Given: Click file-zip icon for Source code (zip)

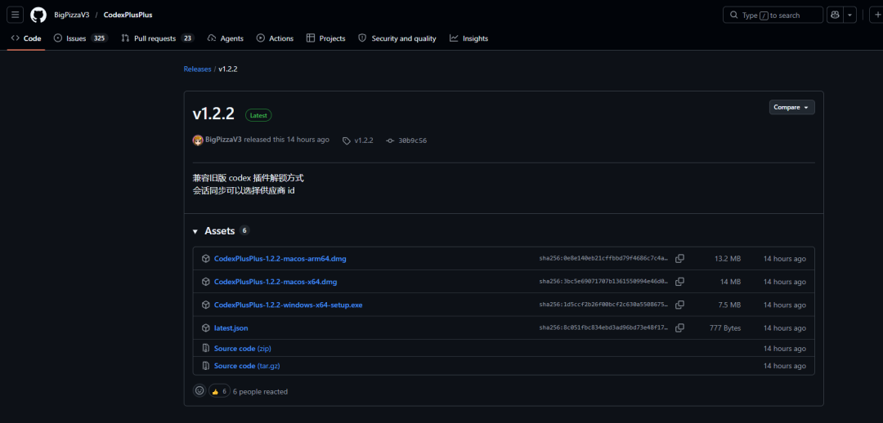Looking at the screenshot, I should [x=205, y=348].
